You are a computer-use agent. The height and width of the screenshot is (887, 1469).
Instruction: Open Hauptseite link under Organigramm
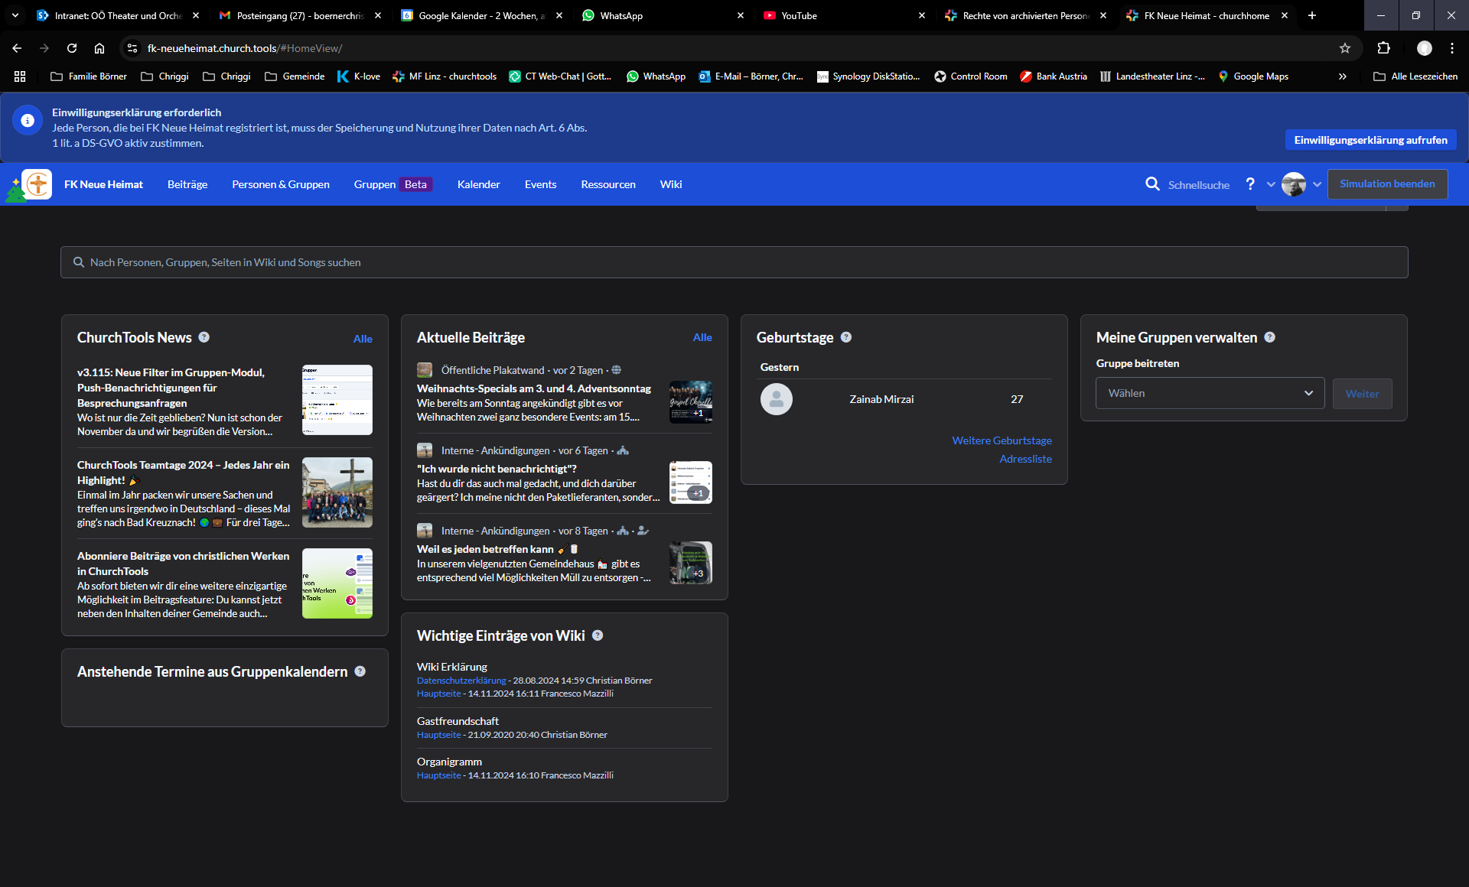click(439, 775)
